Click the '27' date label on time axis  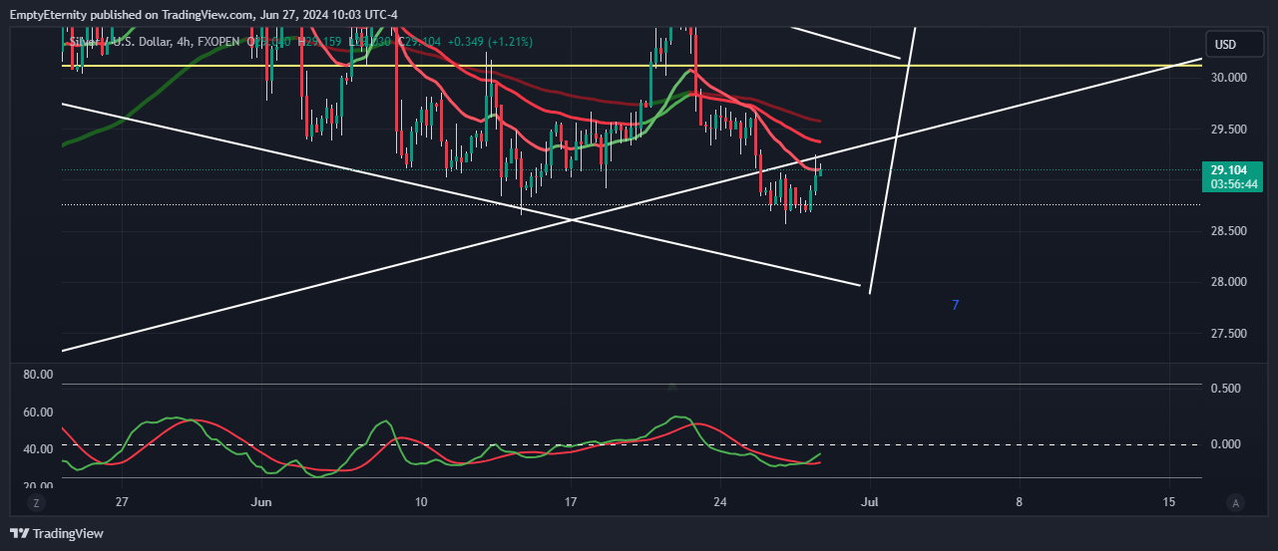[122, 502]
